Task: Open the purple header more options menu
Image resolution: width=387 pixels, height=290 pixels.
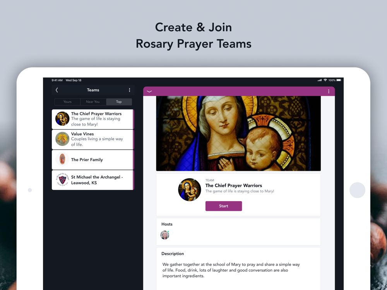Action: [x=329, y=91]
